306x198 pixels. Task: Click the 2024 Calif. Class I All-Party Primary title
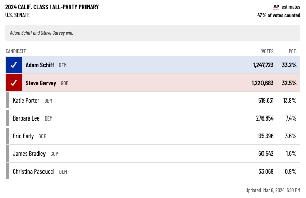(x=52, y=7)
